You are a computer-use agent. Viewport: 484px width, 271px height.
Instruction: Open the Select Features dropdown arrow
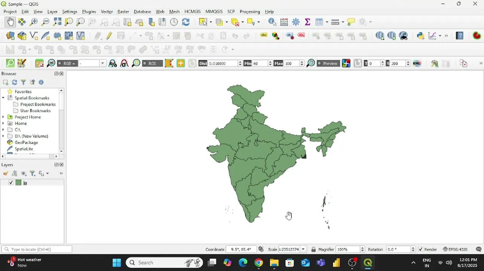click(x=210, y=22)
